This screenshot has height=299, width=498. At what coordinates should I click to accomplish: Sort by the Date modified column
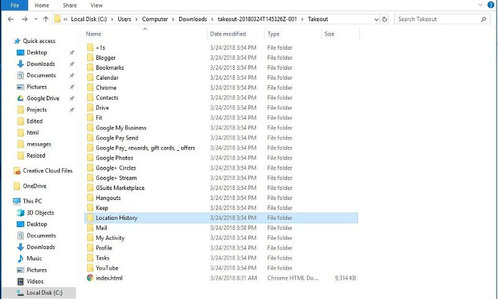[x=228, y=34]
